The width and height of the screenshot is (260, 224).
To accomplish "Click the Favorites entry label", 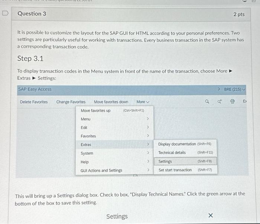I will [x=88, y=136].
